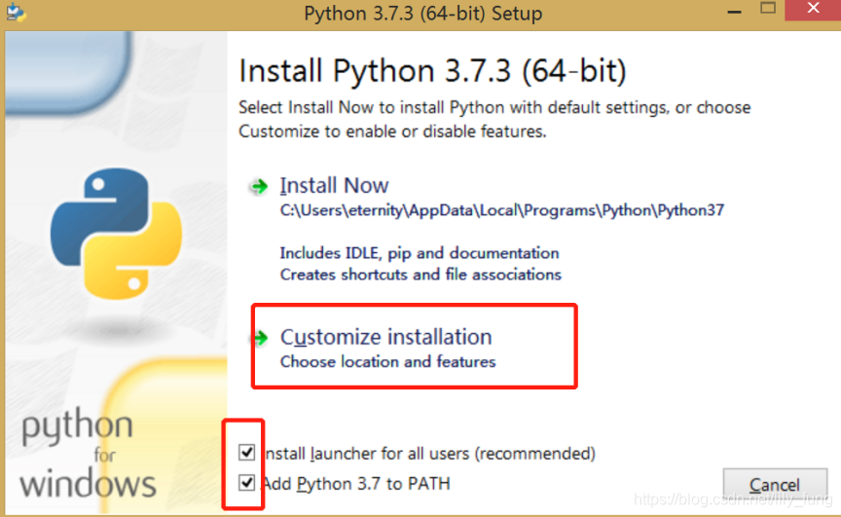Cancel the Python setup
This screenshot has width=841, height=517.
[x=775, y=485]
